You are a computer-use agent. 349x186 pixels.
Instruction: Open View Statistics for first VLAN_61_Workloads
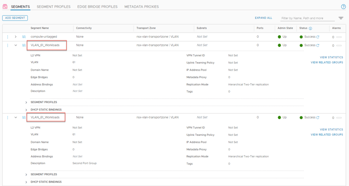point(331,57)
